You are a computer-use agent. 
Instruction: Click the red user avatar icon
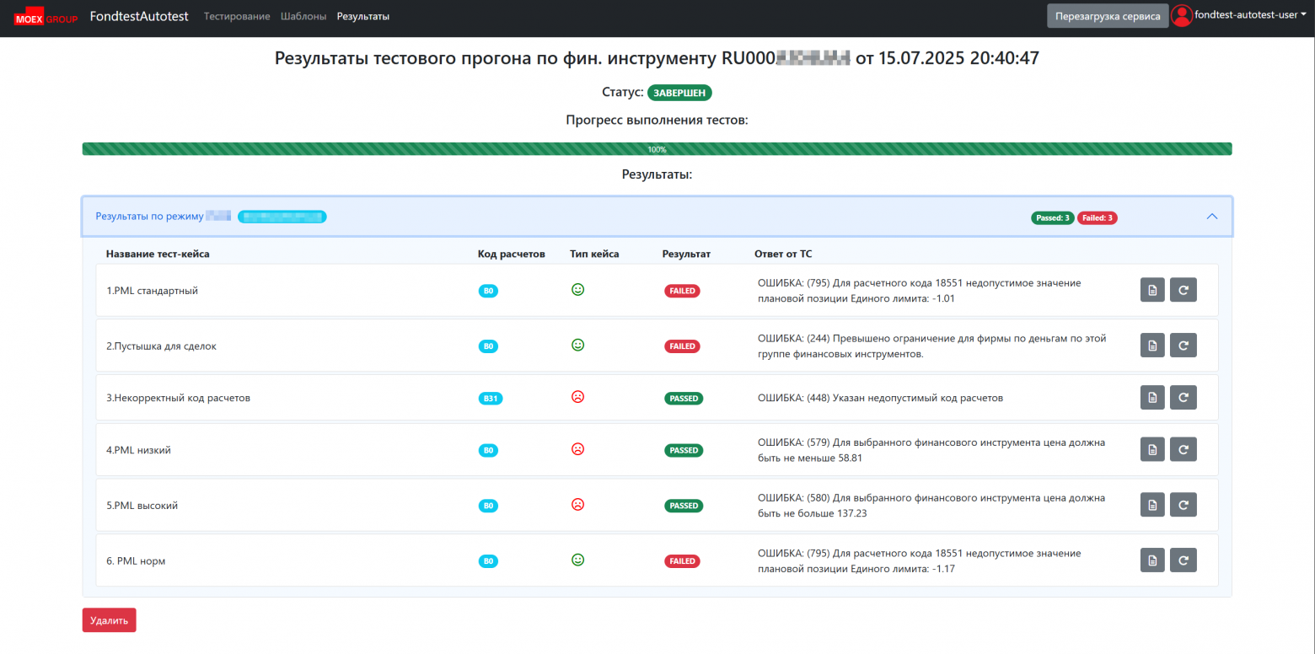coord(1182,16)
